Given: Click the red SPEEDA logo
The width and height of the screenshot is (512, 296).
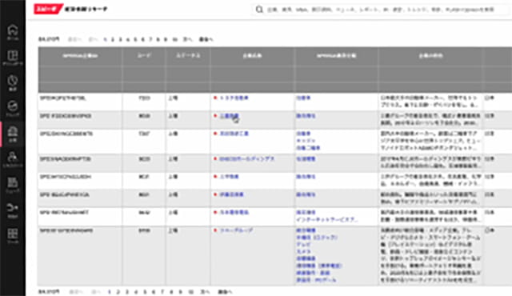Looking at the screenshot, I should [48, 9].
